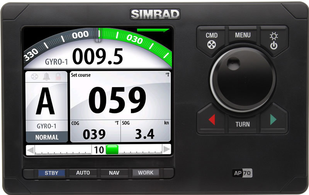309x195 pixels.
Task: Click the SIMRAD logo
Action: click(x=155, y=14)
